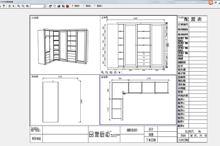Viewport: 220px width, 146px height.
Task: Click the 2032 dimension in 侧视图
Action: [60, 77]
